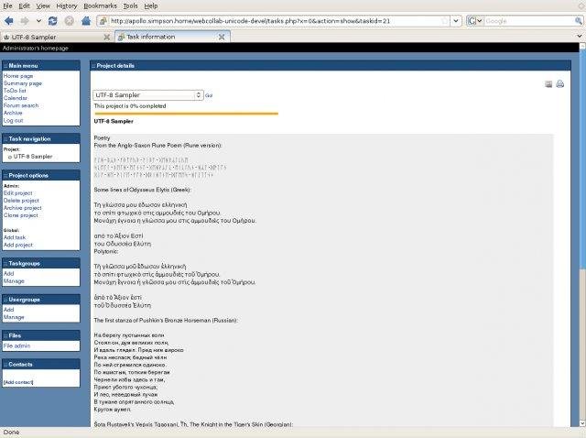Click the project completion progress bar

coord(186,114)
